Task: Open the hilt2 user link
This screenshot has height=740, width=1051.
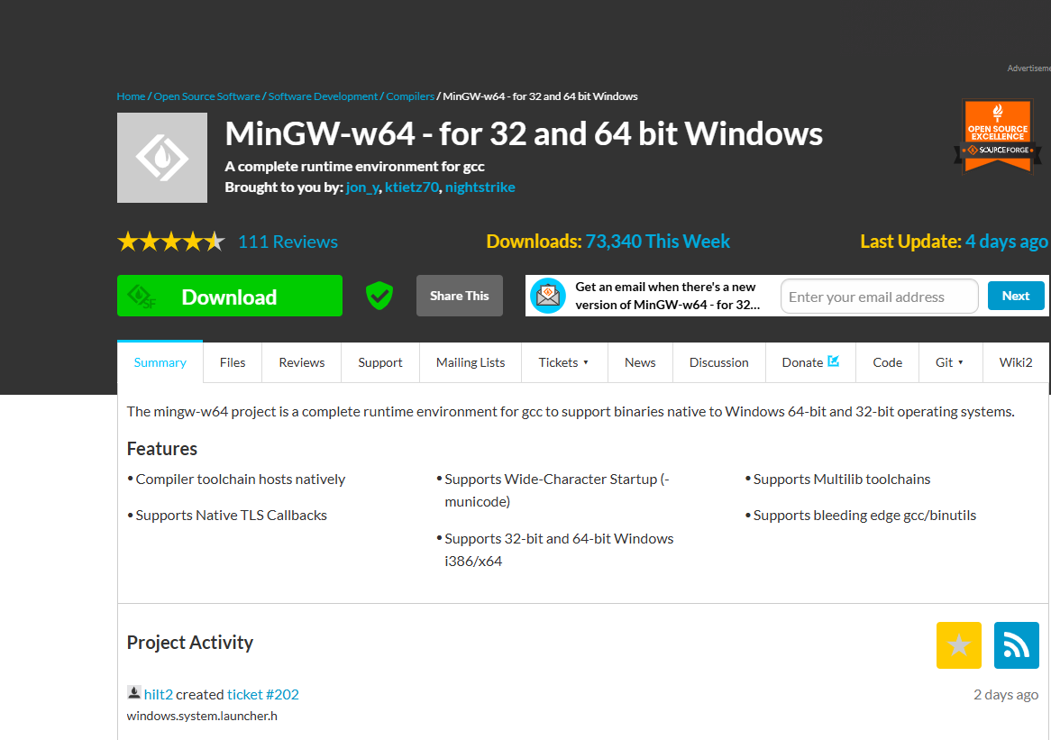Action: [x=158, y=694]
